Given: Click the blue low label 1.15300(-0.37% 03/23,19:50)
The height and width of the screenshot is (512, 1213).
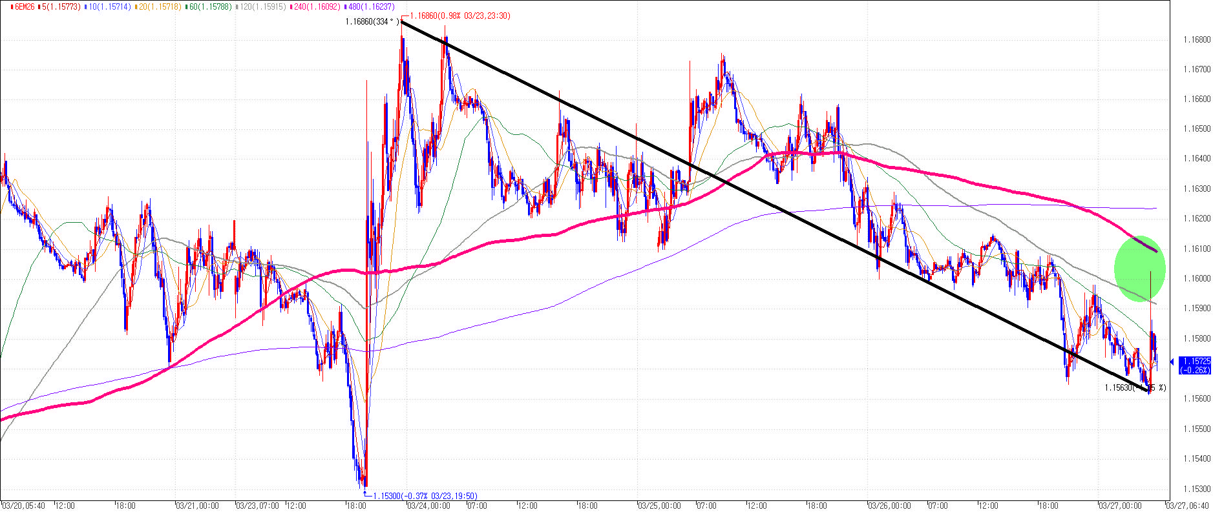Looking at the screenshot, I should (425, 496).
